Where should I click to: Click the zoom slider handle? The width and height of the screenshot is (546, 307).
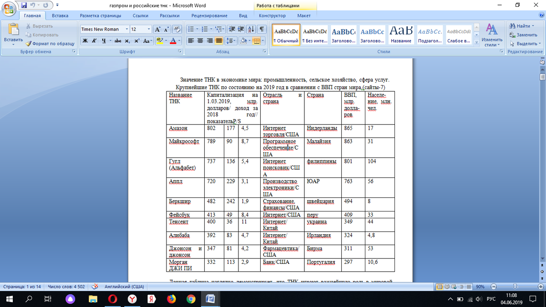pos(514,287)
